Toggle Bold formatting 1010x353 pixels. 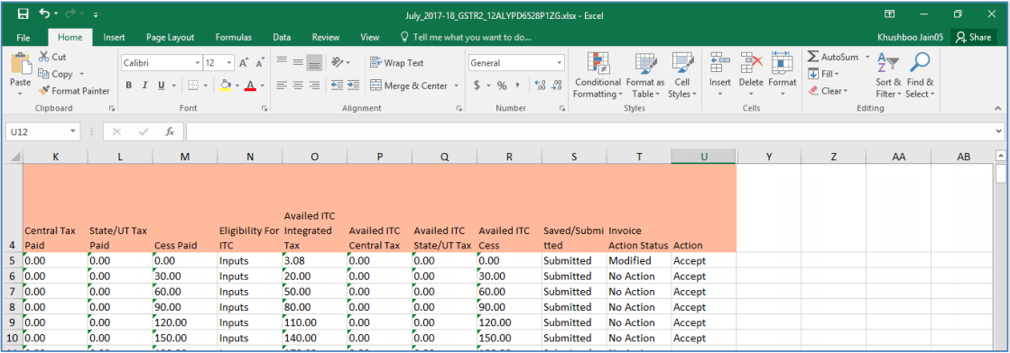[129, 85]
